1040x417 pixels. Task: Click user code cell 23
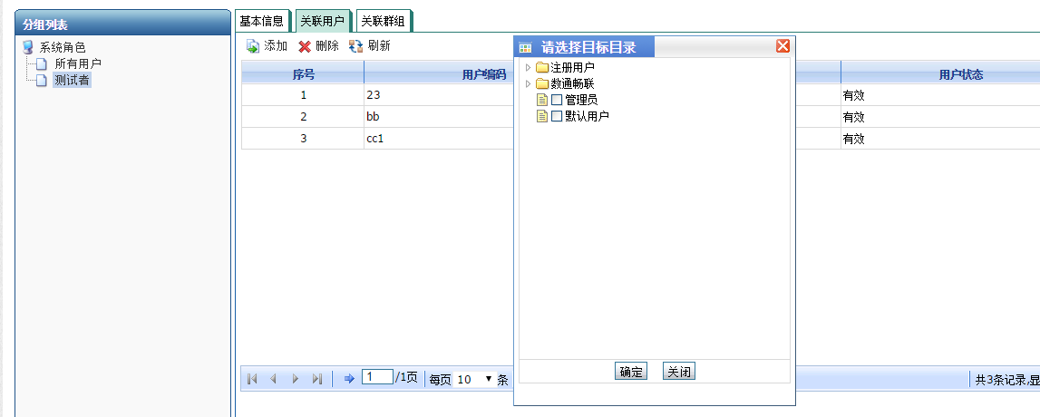tap(374, 95)
